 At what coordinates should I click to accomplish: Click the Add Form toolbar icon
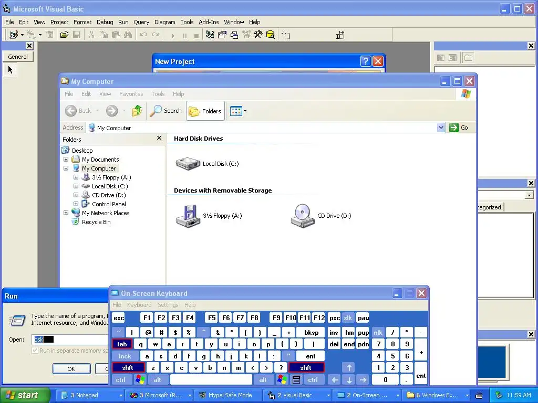click(x=31, y=35)
